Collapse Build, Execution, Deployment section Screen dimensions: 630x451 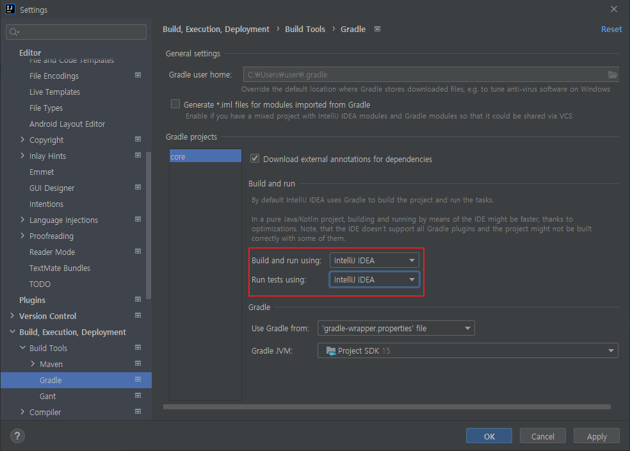(x=12, y=332)
